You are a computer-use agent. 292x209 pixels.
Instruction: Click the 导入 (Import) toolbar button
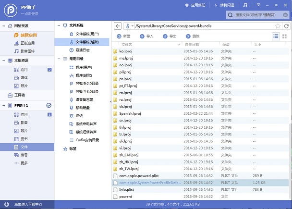(146, 36)
